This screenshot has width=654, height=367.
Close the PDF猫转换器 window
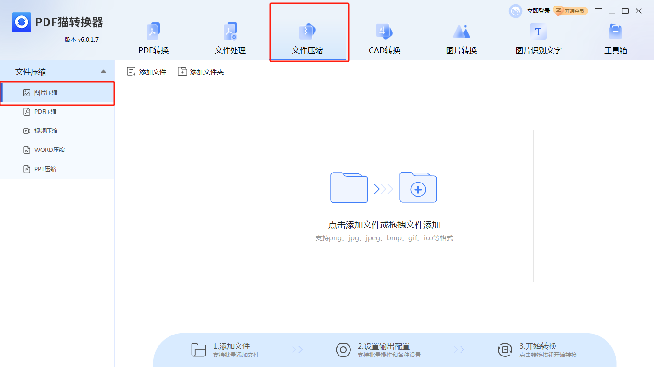pos(639,11)
